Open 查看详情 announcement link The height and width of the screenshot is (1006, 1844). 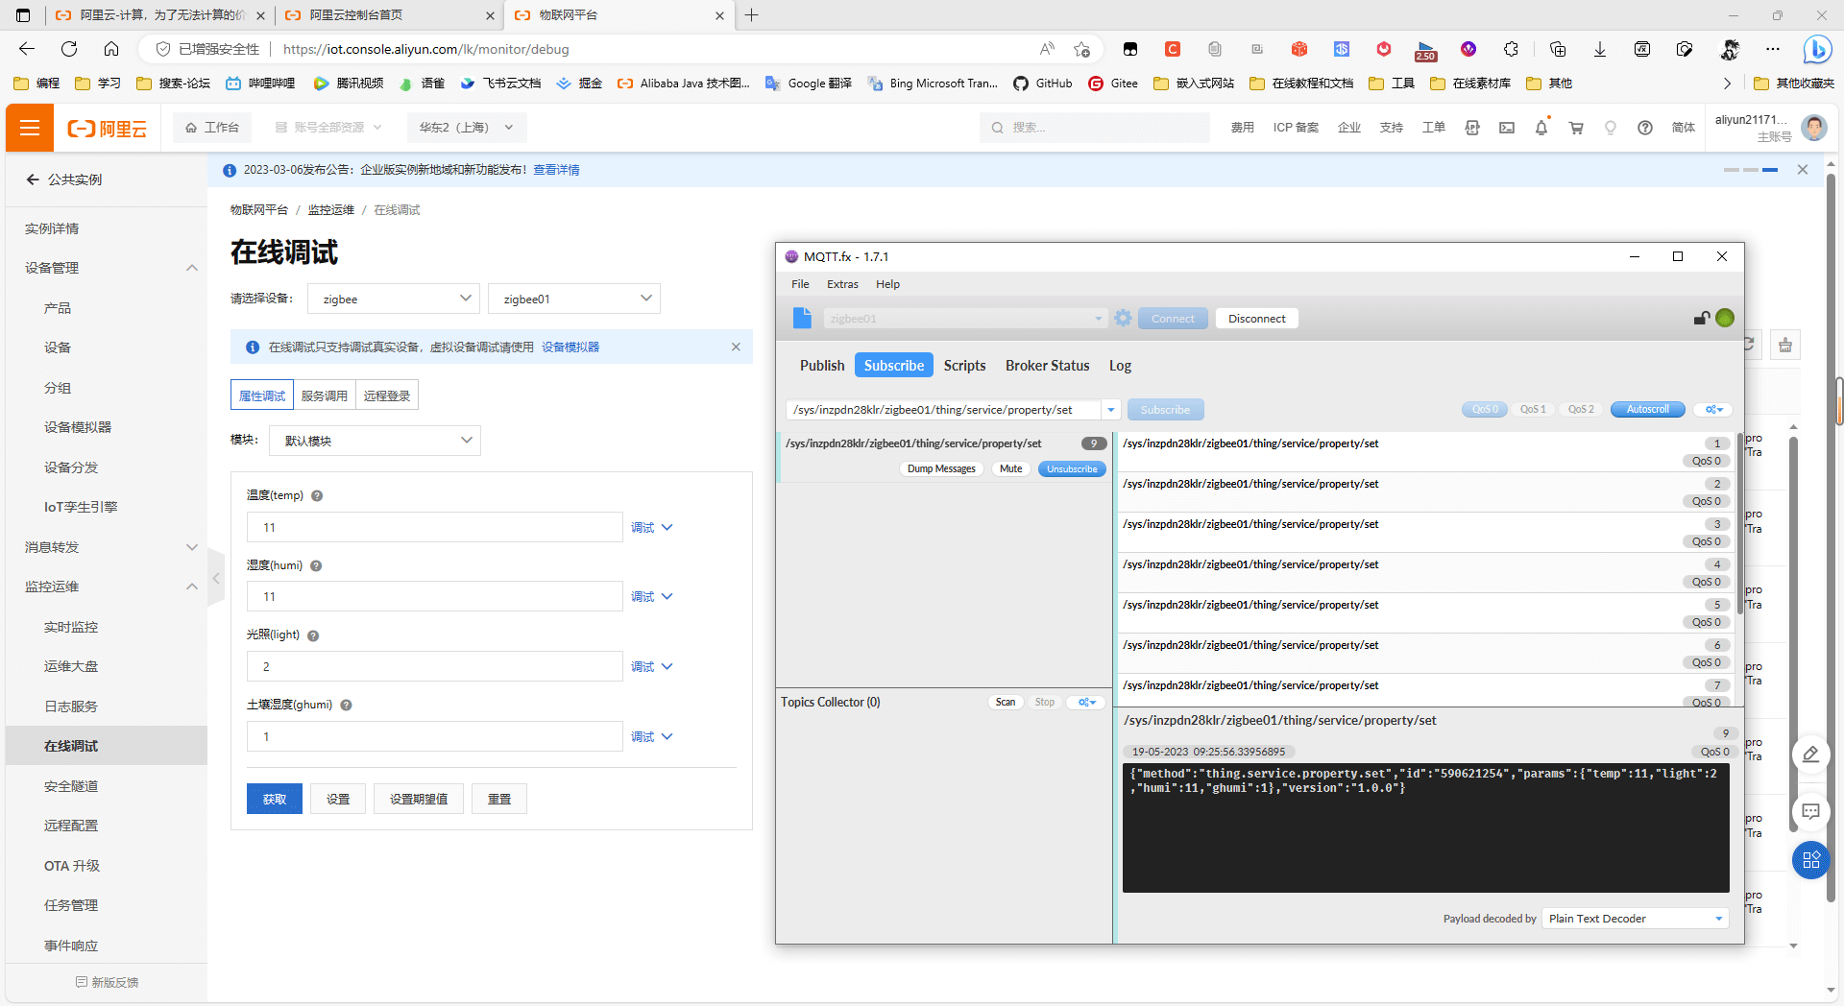(556, 170)
